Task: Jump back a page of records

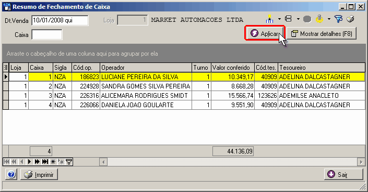Action: (14, 162)
